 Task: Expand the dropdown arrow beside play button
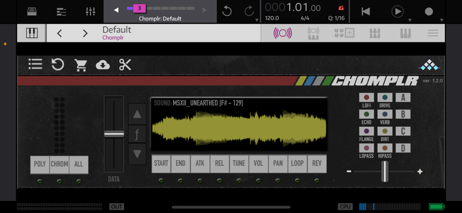pos(409,20)
